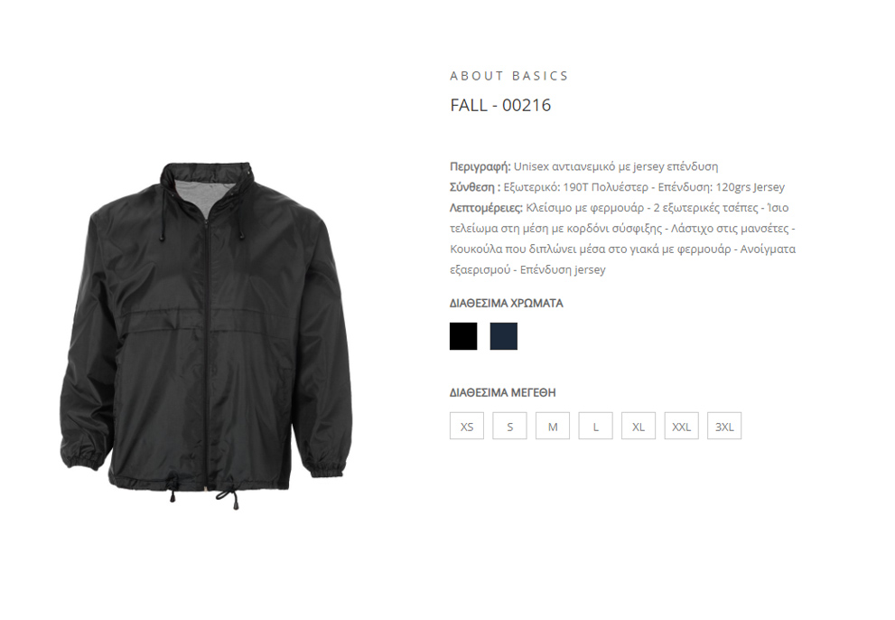Click the Λεπτομέρειες details label
This screenshot has height=620, width=895.
[486, 208]
